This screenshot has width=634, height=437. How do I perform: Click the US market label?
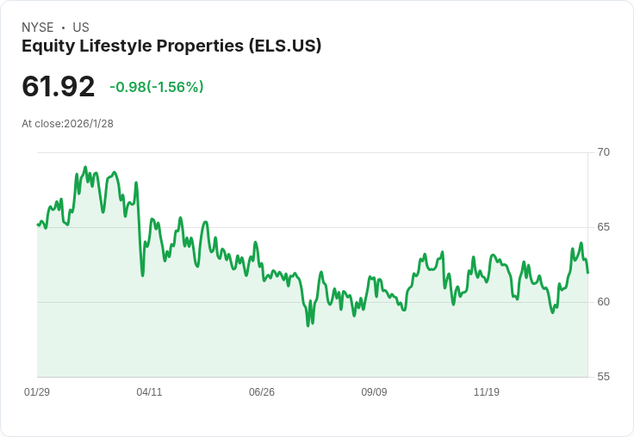(81, 28)
